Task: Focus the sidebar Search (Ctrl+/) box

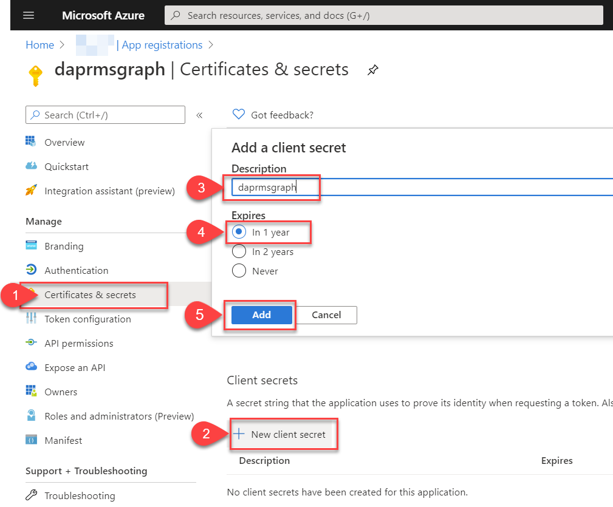Action: (105, 115)
